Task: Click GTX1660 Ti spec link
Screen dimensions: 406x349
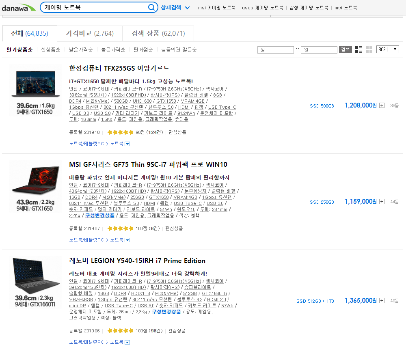Action: (x=214, y=293)
